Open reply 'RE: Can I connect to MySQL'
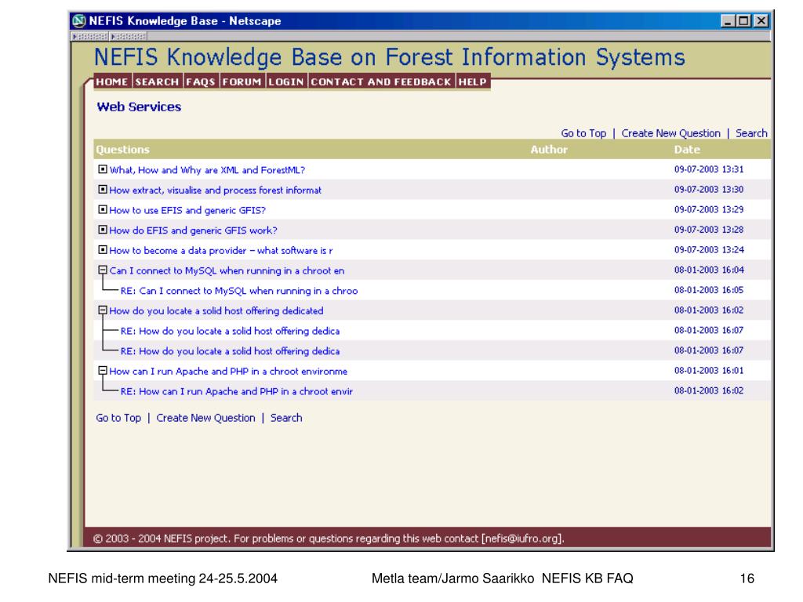 [239, 291]
